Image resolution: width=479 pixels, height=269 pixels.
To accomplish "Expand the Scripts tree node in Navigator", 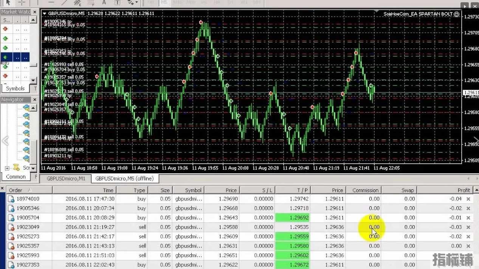I will tap(7, 168).
